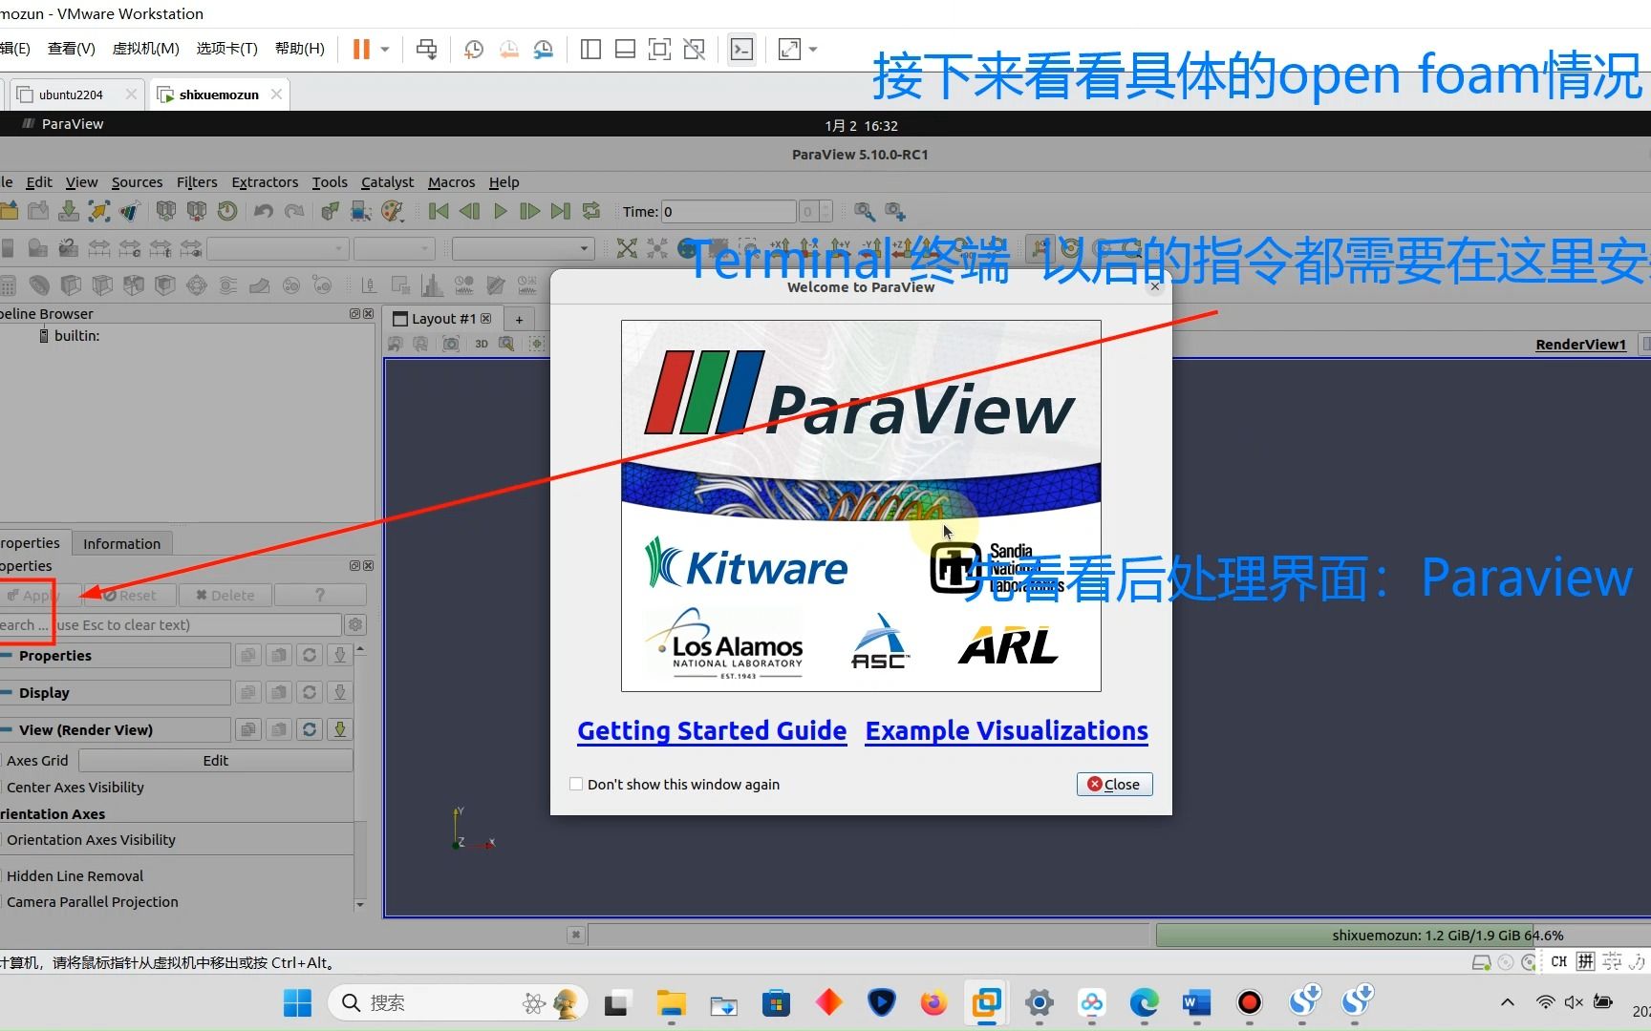Image resolution: width=1651 pixels, height=1031 pixels.
Task: Open the Getting Started Guide link
Action: [712, 730]
